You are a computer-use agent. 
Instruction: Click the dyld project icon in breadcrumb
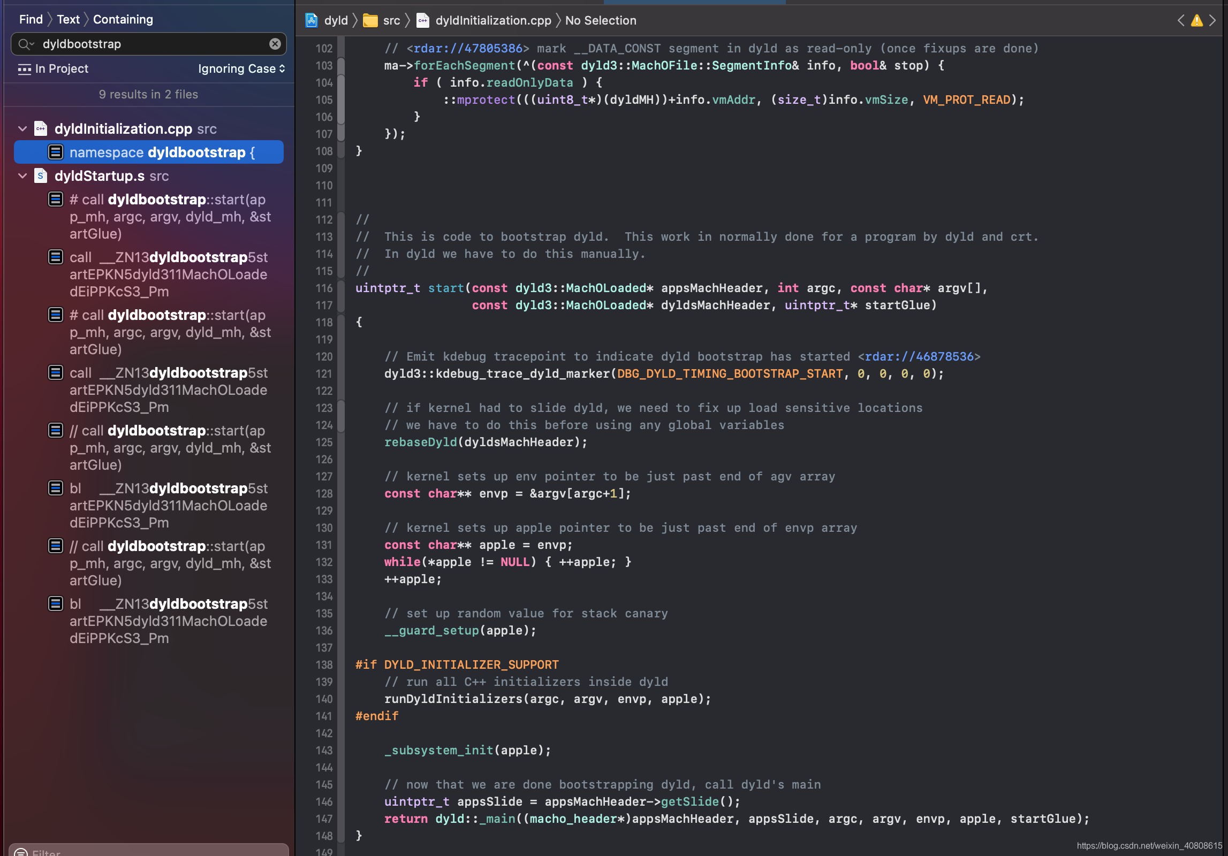312,20
